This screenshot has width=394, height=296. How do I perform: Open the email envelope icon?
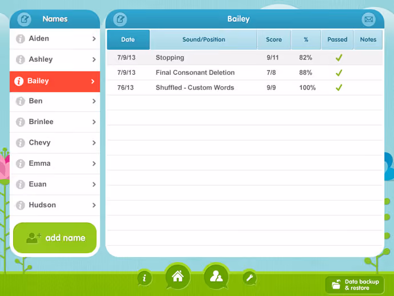coord(369,19)
